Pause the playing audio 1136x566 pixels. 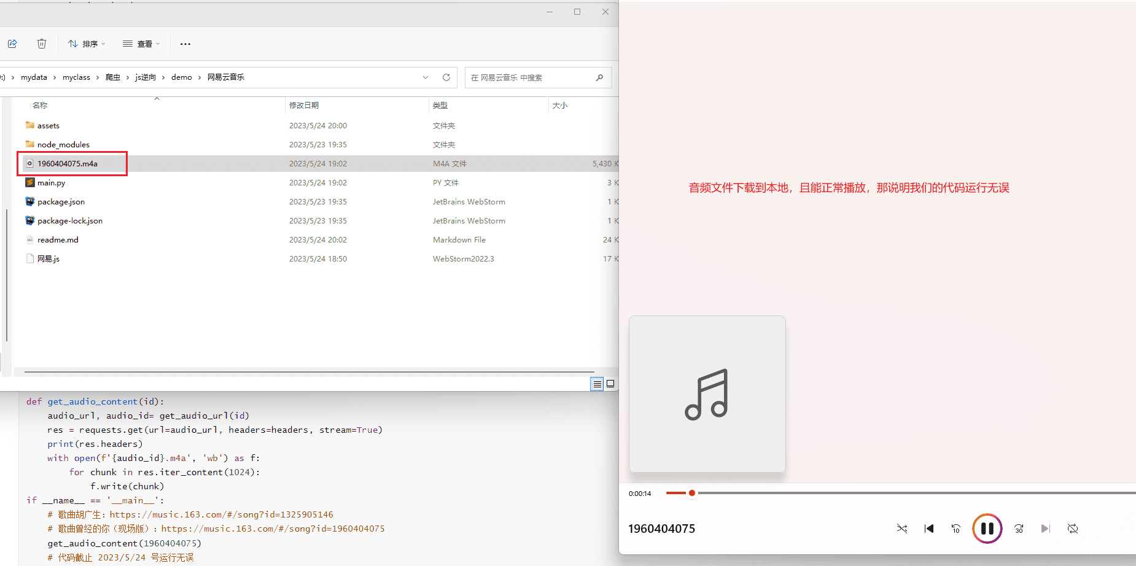(x=987, y=529)
